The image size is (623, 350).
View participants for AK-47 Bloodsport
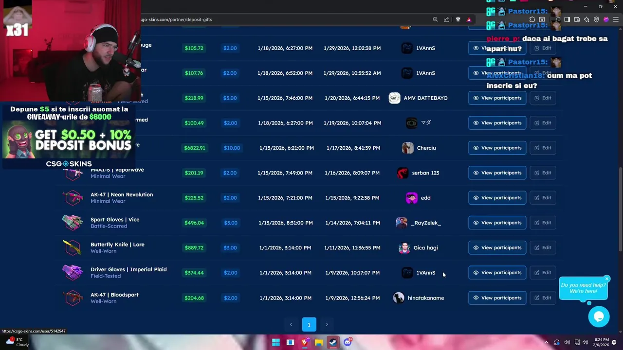[497, 297]
